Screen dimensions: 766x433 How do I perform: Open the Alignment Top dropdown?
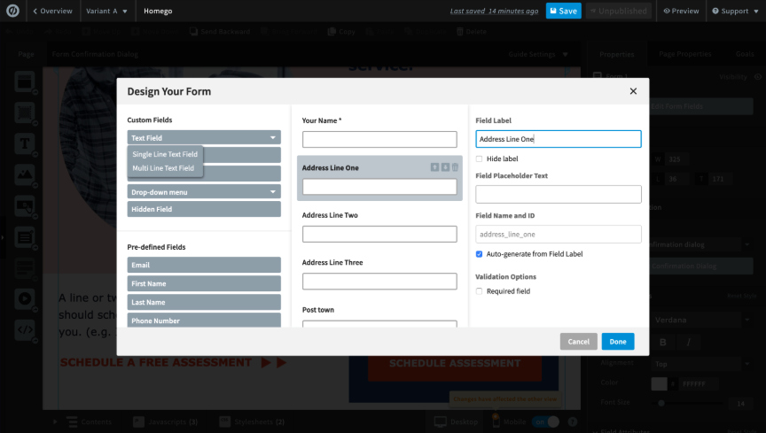[700, 364]
